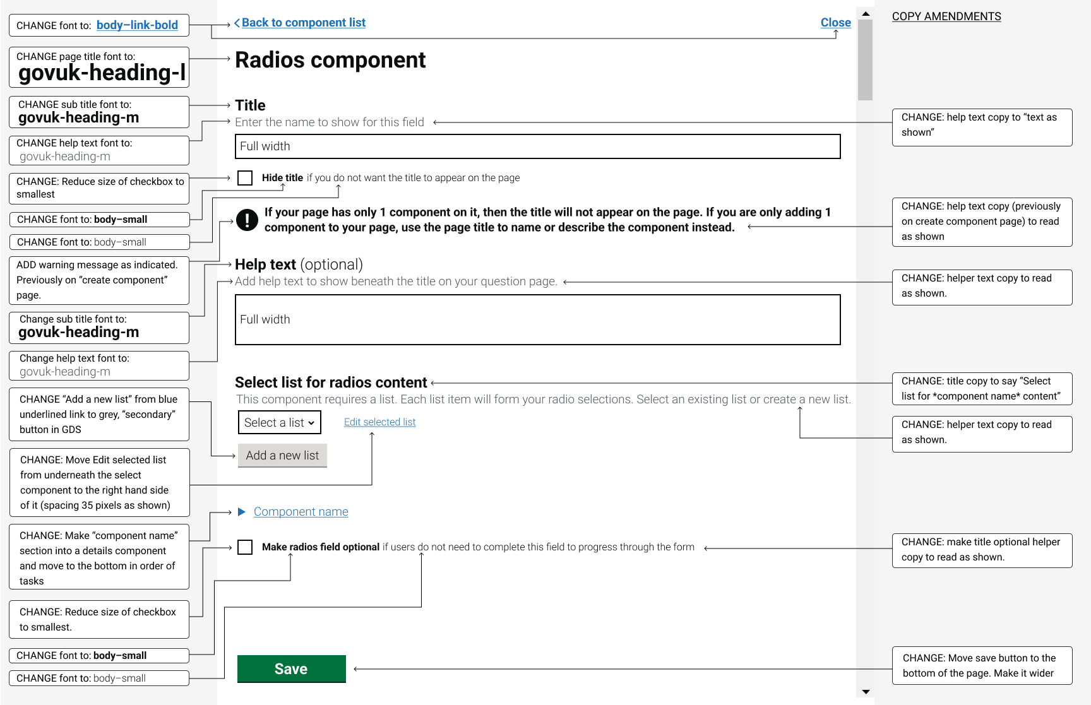
Task: Check the Make radios field optional checkbox
Action: 245,547
